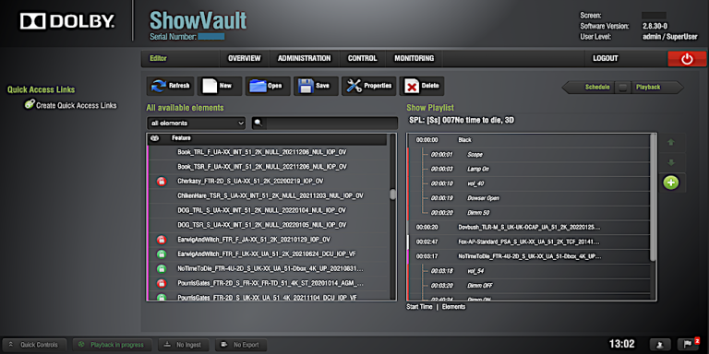Click in the element search field
This screenshot has height=354, width=709.
click(x=331, y=123)
